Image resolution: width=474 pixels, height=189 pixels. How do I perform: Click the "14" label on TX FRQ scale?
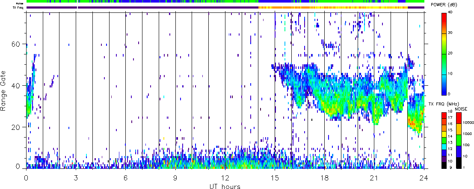(450, 136)
